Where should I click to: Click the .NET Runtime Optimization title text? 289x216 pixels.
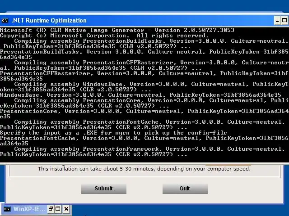coord(49,20)
